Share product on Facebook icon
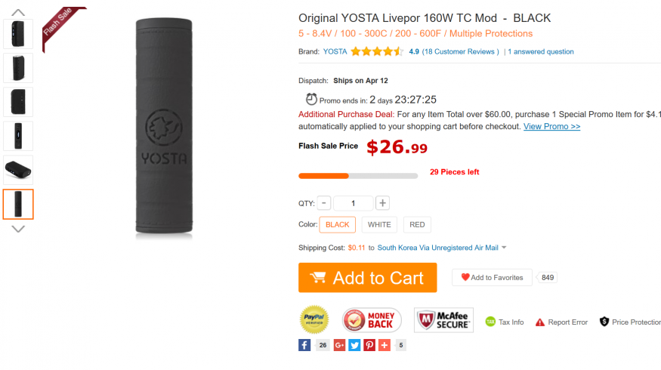661x370 pixels. click(x=304, y=345)
